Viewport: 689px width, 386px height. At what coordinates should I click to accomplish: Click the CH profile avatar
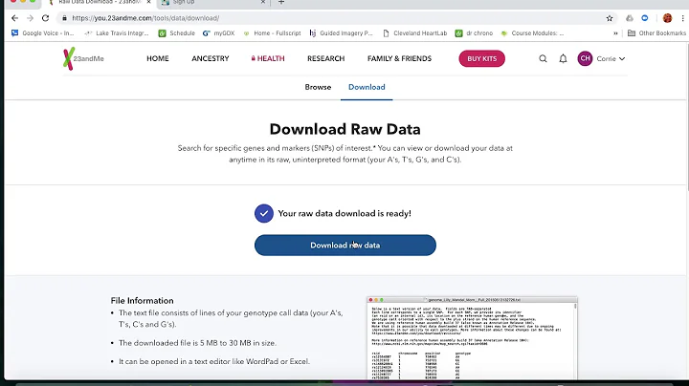585,58
